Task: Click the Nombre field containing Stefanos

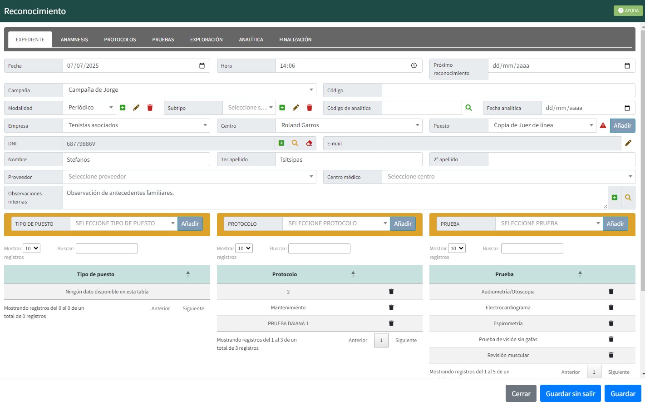Action: point(136,159)
